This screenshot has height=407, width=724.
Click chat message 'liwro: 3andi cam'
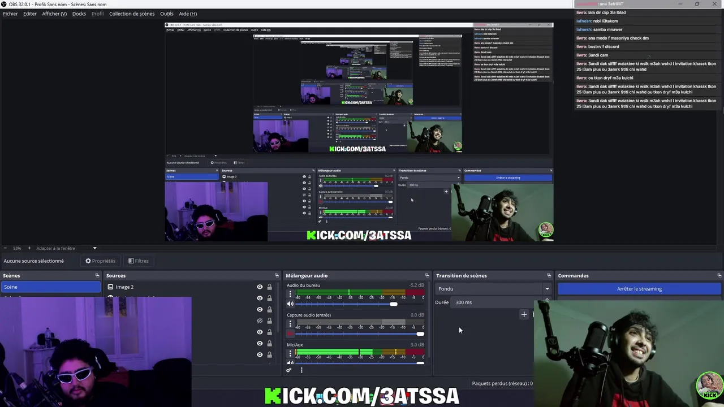coord(592,55)
